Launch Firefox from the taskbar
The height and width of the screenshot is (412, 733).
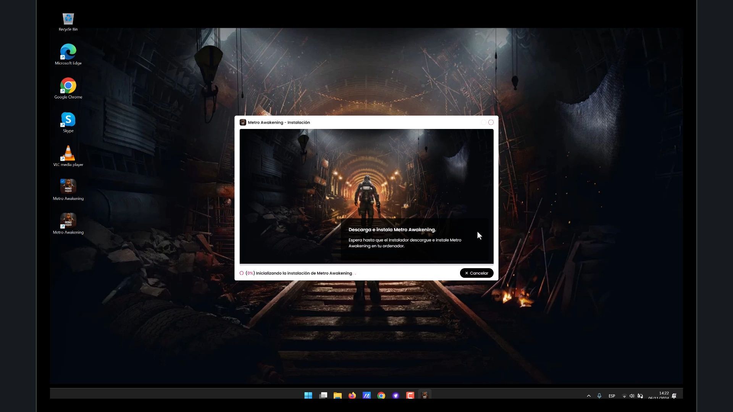[352, 396]
